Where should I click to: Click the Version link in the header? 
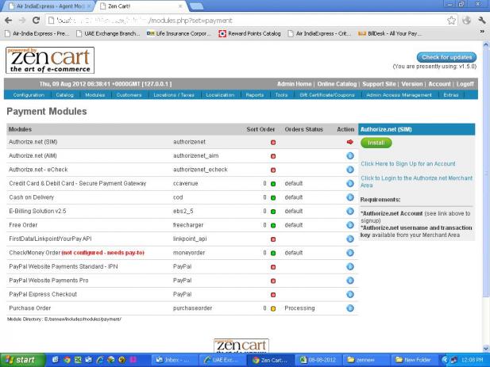412,84
